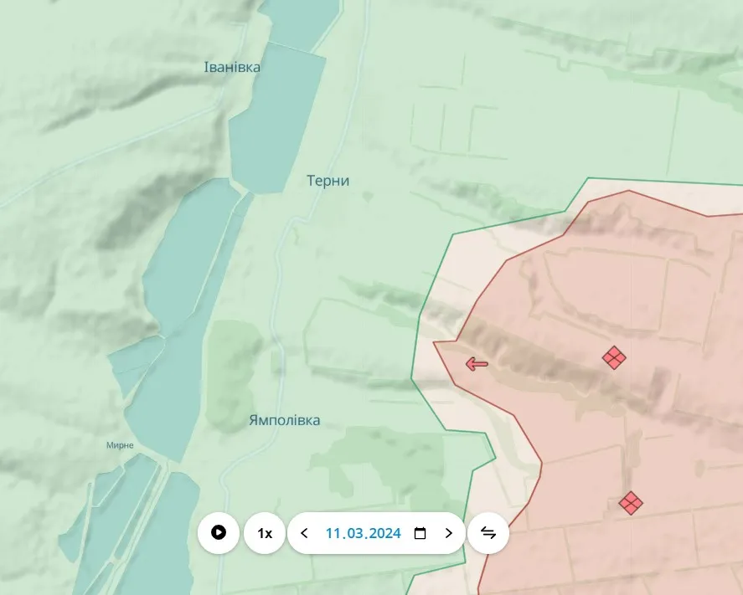Click the upper red diamond unit marker
The image size is (743, 595).
click(614, 358)
